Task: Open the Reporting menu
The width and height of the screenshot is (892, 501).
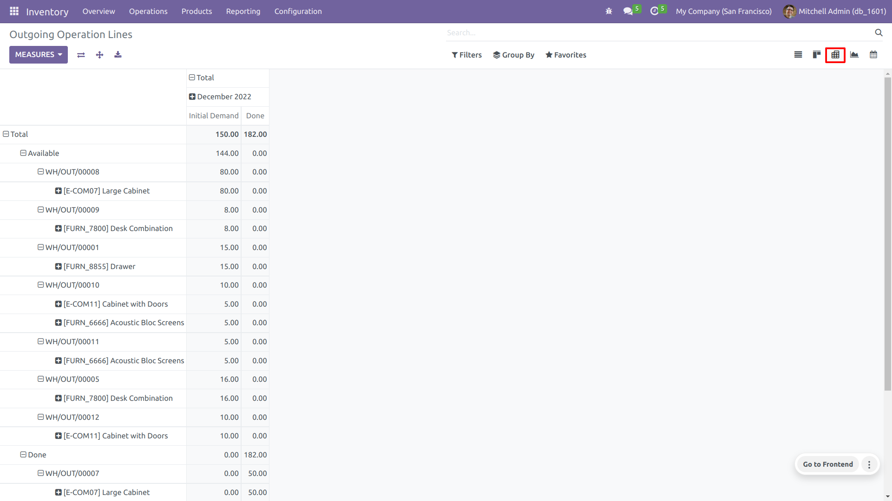Action: [x=243, y=11]
